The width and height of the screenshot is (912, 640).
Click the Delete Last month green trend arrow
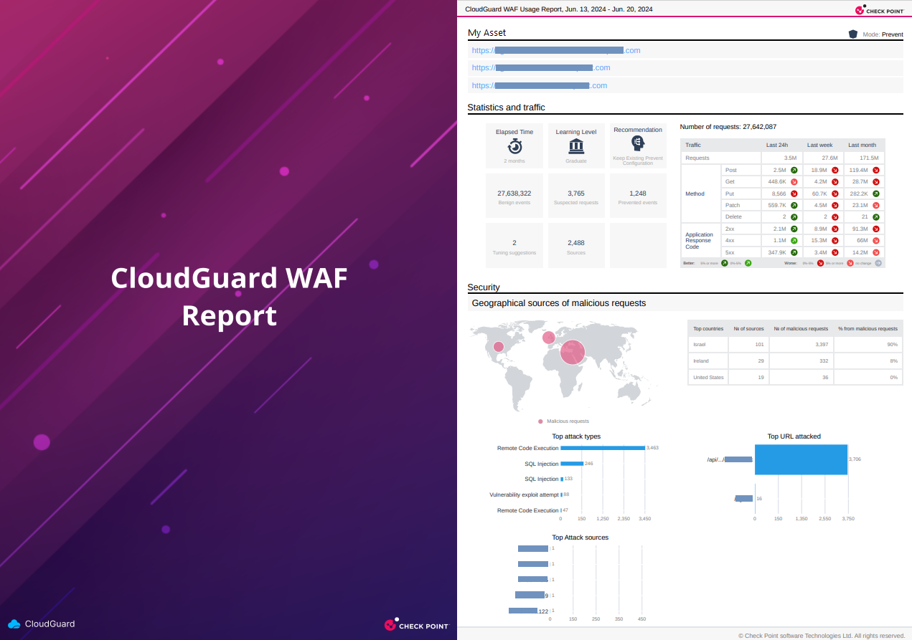(876, 216)
